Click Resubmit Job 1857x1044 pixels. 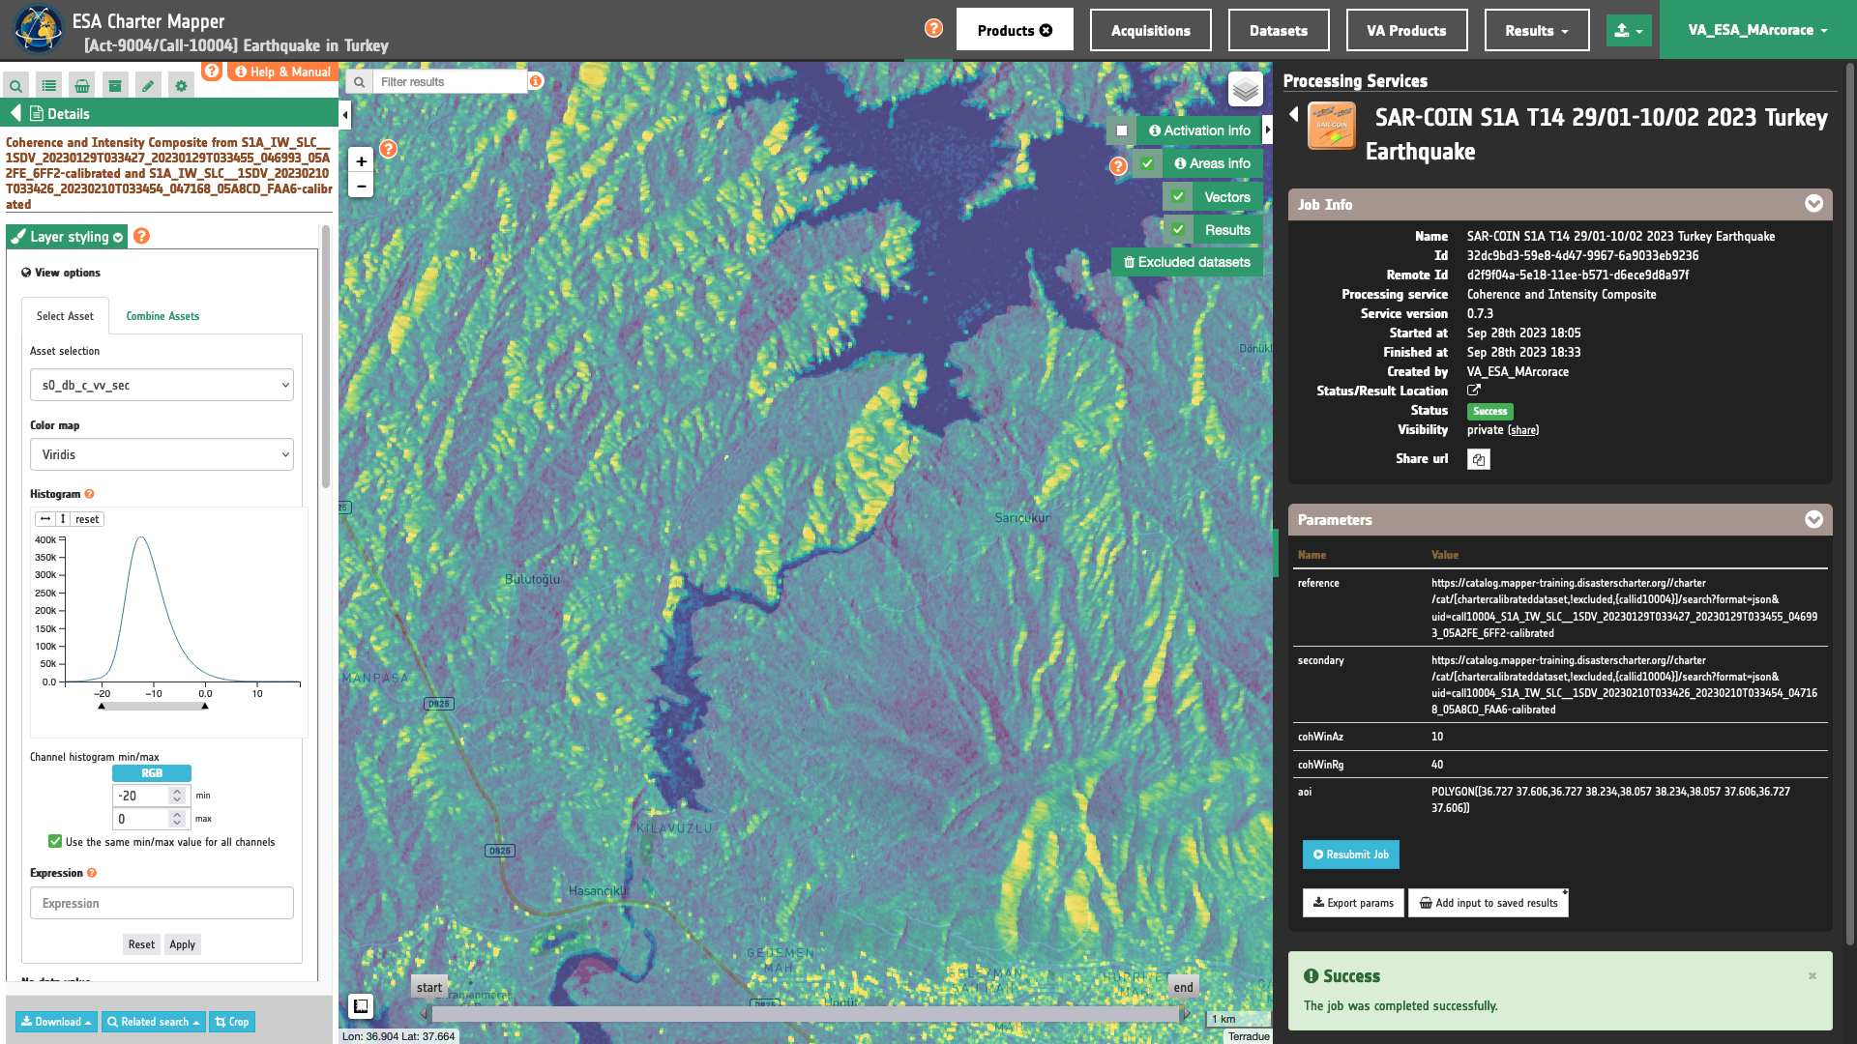[1350, 855]
